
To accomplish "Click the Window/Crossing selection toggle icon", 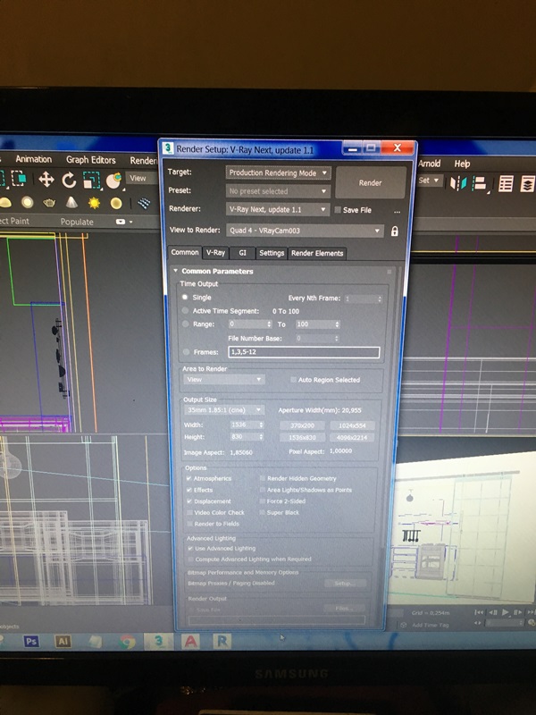I will pos(19,178).
